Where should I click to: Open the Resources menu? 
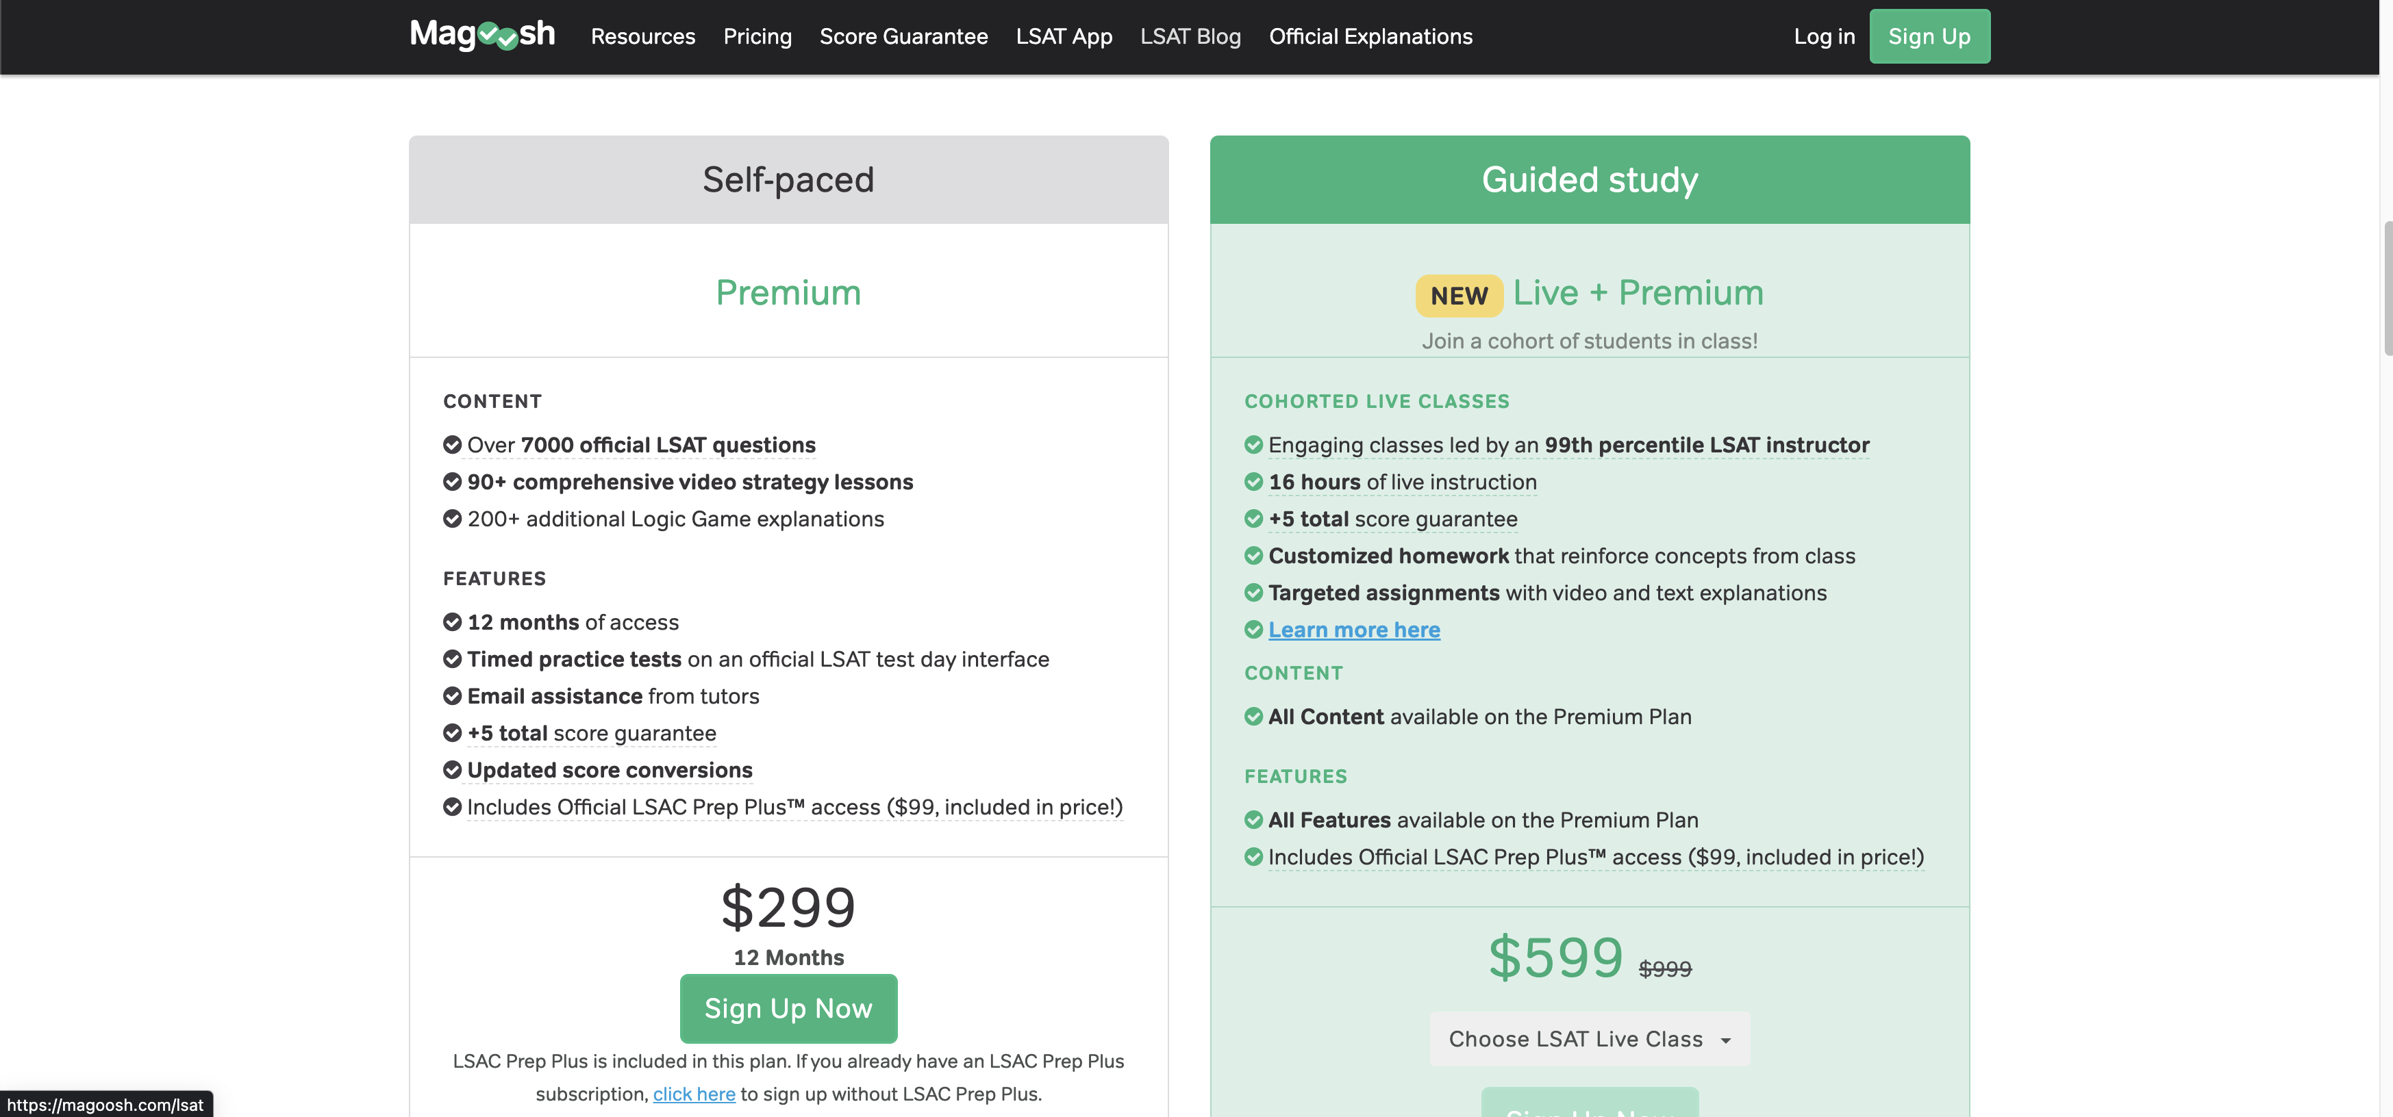coord(643,36)
